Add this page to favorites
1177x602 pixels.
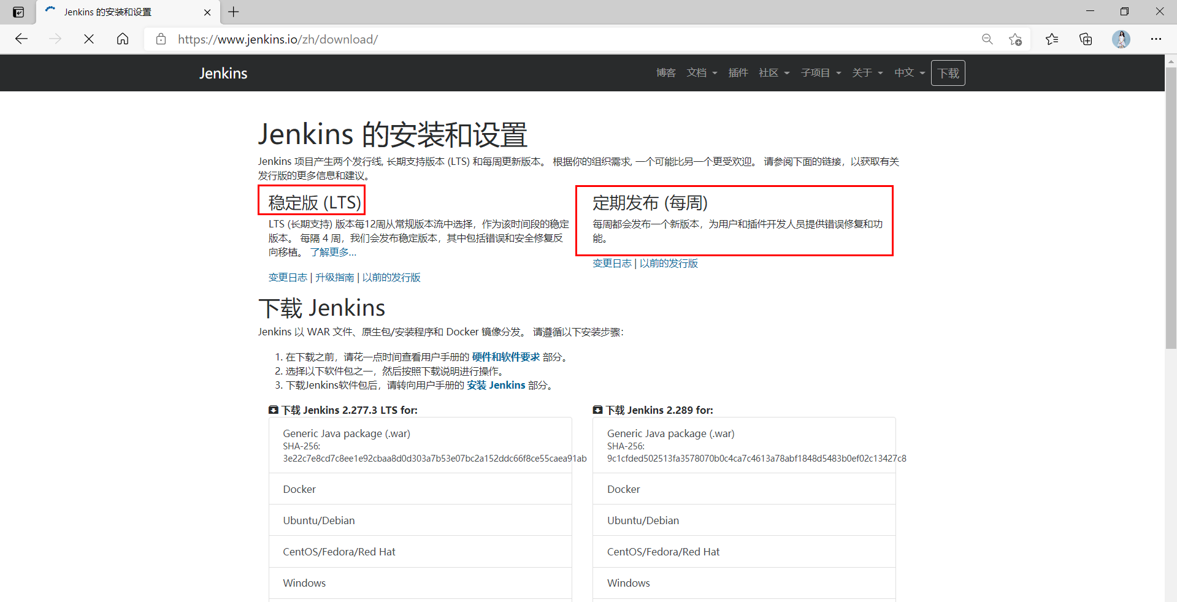[1015, 39]
